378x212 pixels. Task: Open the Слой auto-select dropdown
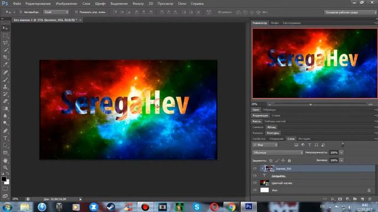pos(56,12)
